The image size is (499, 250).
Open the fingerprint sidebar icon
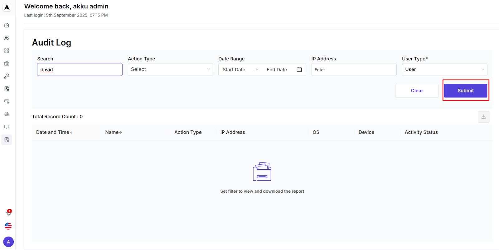pos(7,114)
